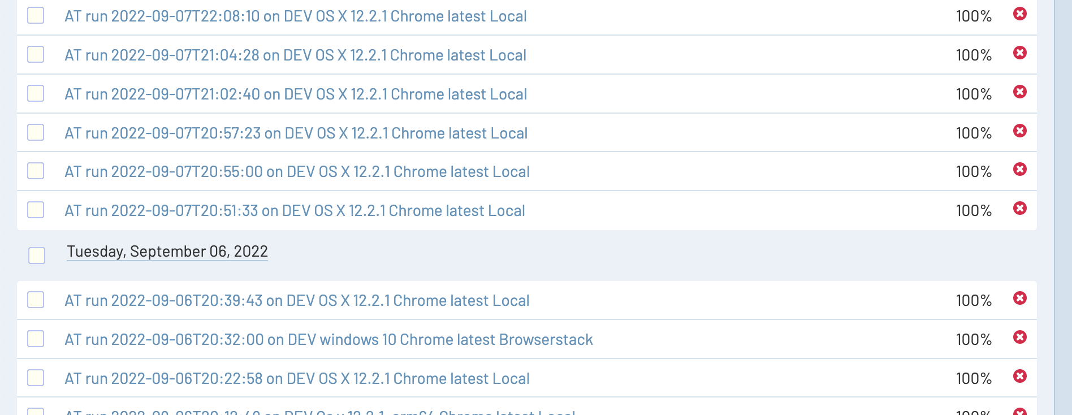Collapse the Tuesday, September 06, 2022 group
1072x415 pixels.
[x=167, y=252]
